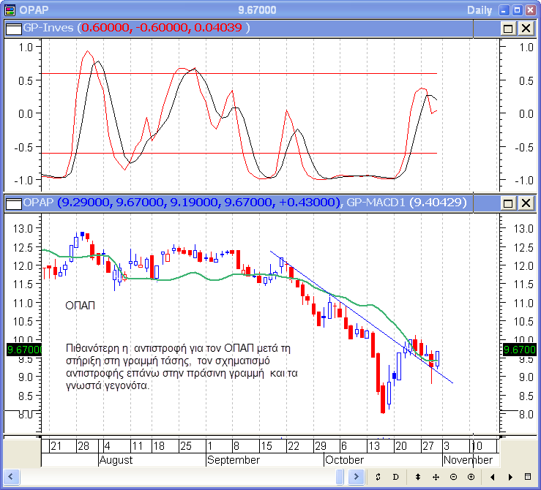Click the change symbol swap-arrows icon

[x=378, y=476]
